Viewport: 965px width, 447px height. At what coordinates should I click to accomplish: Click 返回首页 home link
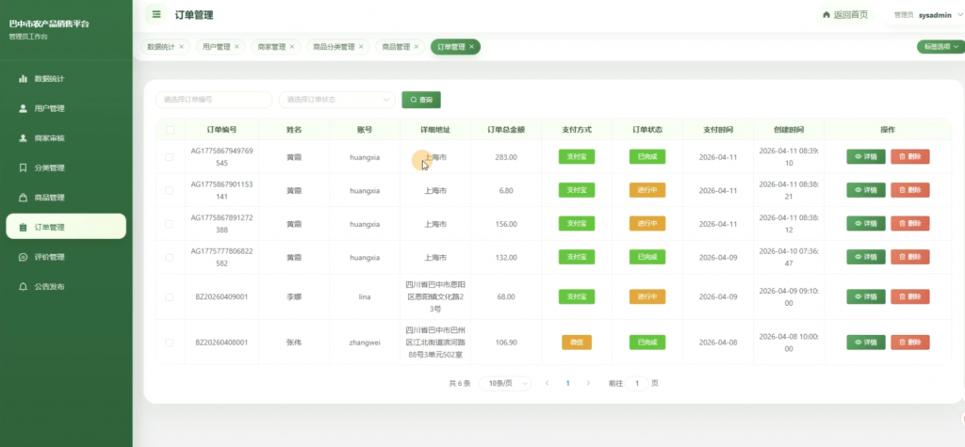coord(845,15)
